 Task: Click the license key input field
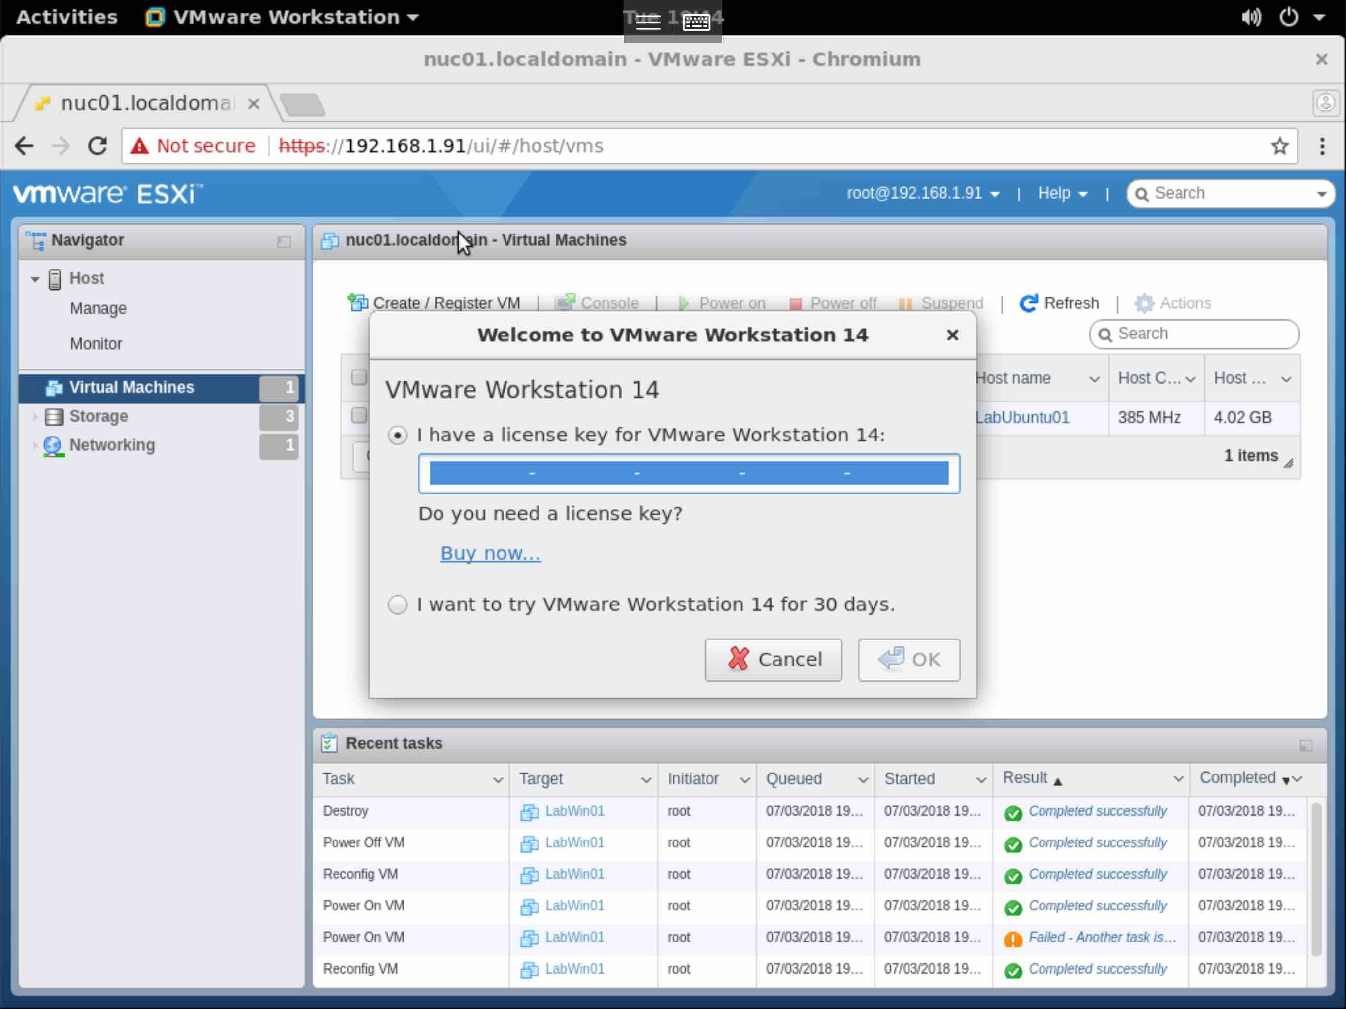[x=689, y=473]
